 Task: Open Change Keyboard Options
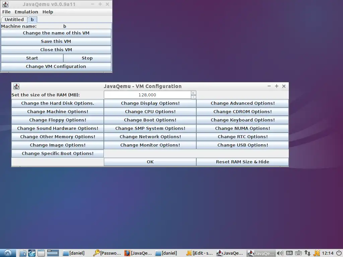[243, 120]
